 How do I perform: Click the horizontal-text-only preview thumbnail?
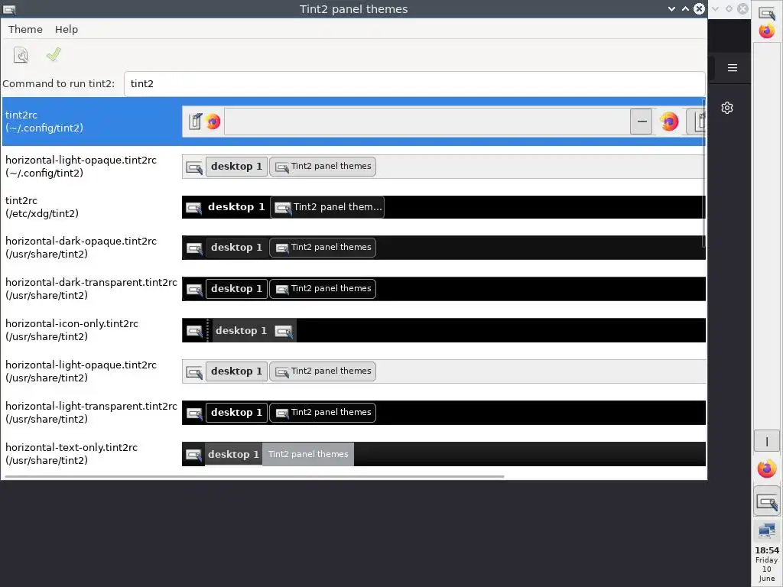coord(443,454)
